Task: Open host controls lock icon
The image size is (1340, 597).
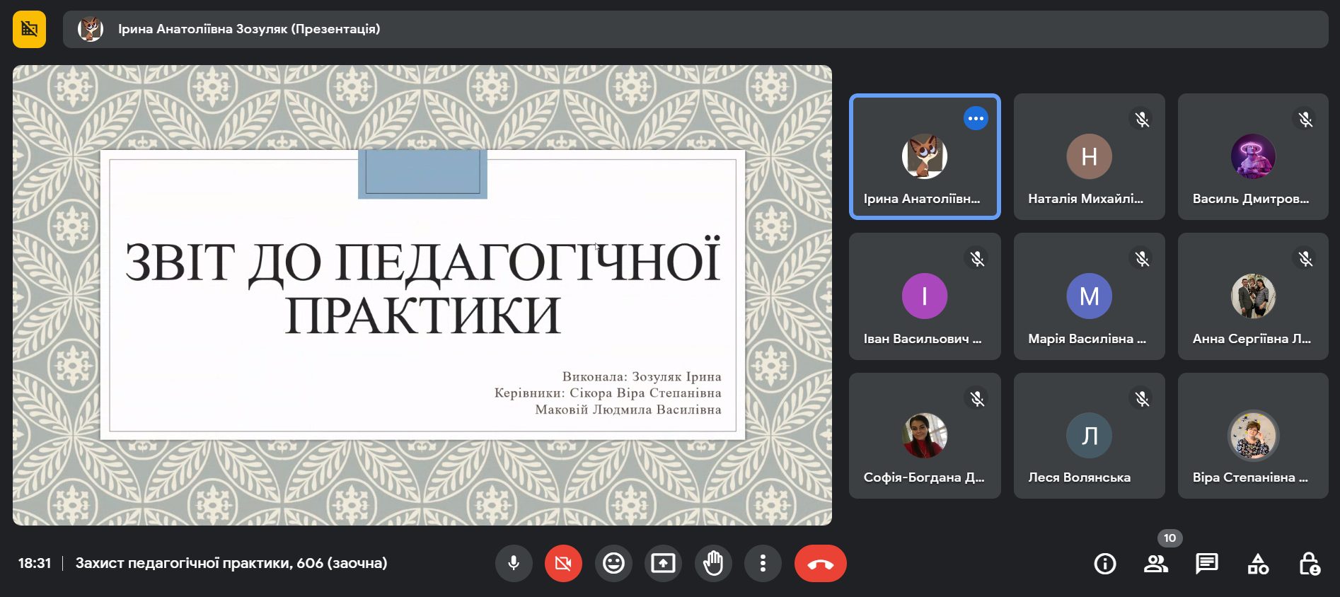Action: coord(1309,564)
